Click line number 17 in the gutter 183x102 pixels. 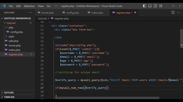click(x=42, y=49)
